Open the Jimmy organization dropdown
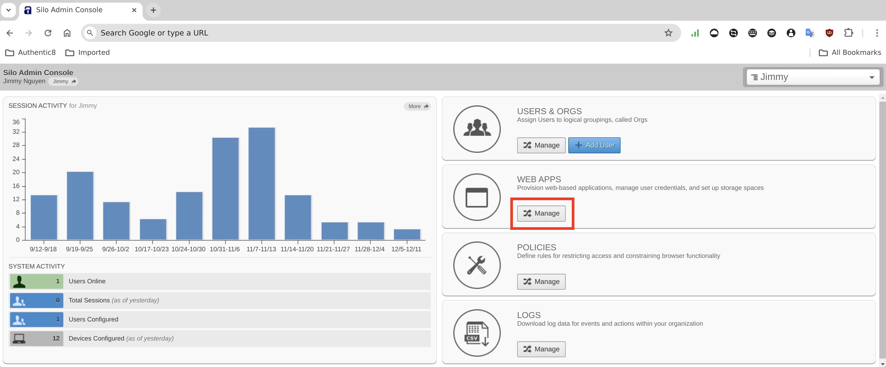The height and width of the screenshot is (367, 886). click(x=813, y=77)
